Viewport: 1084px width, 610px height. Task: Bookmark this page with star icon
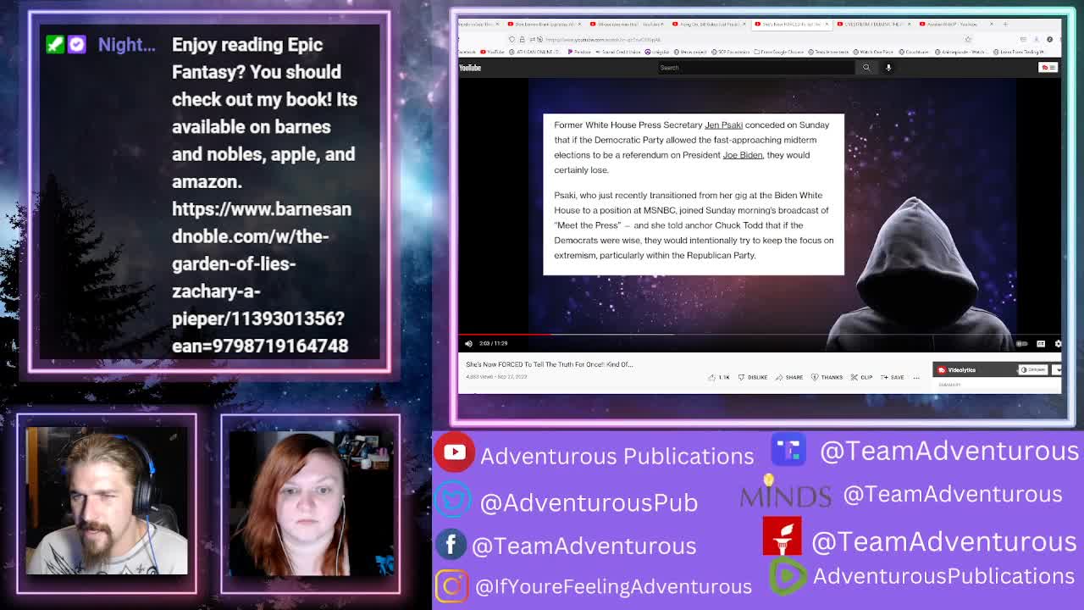click(x=968, y=39)
